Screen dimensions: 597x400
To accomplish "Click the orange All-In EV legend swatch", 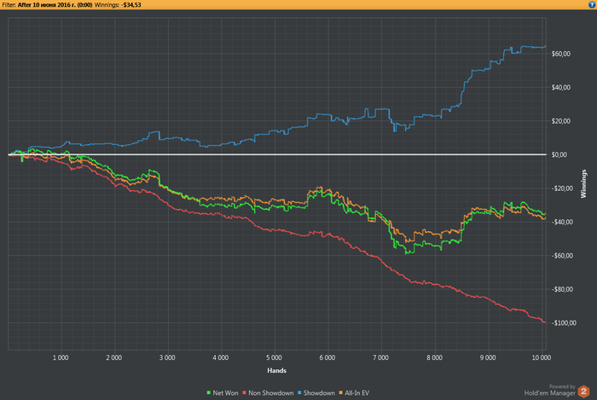I will [341, 392].
